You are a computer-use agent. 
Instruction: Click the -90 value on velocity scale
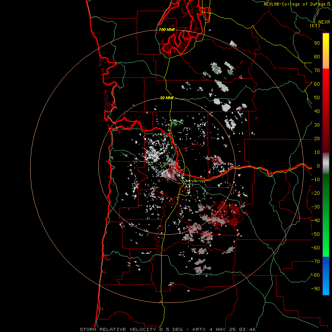coord(315,289)
